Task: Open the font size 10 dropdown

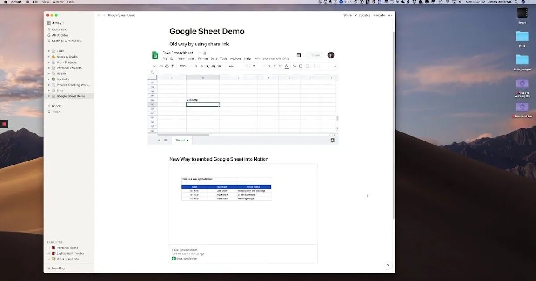Action: tap(257, 66)
